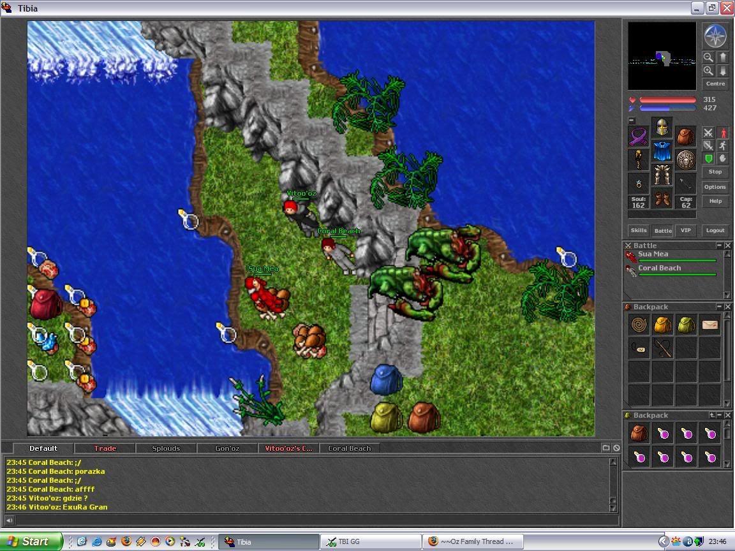Viewport: 735px width, 551px height.
Task: Select the fishing rod in the Backpack
Action: [x=662, y=348]
